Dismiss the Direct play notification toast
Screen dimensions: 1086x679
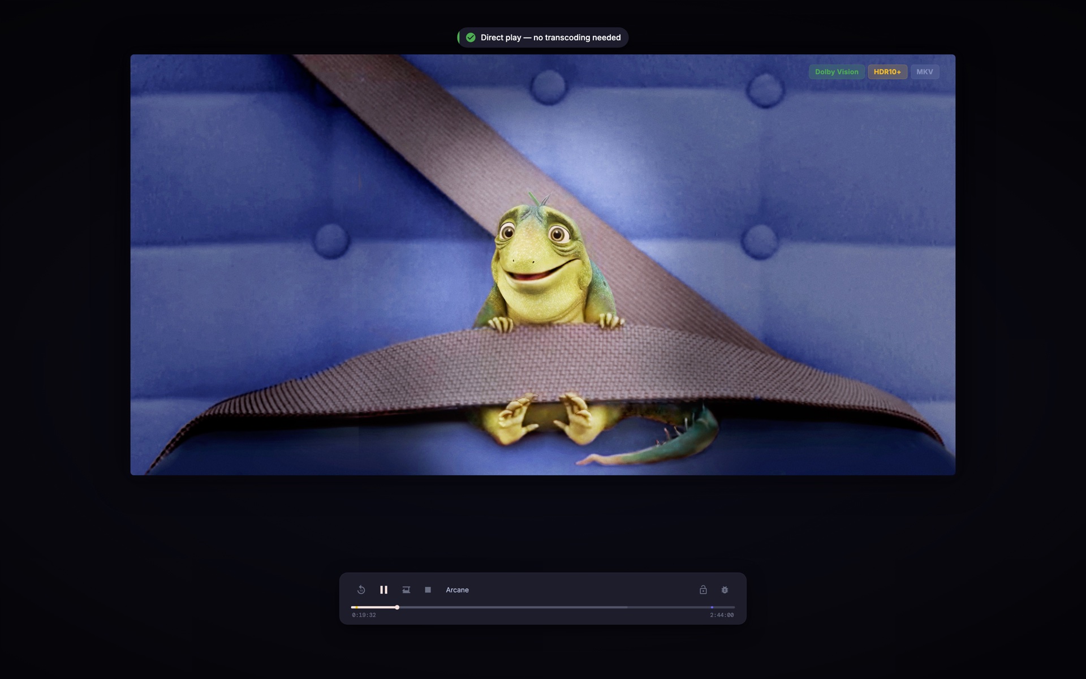click(x=550, y=37)
